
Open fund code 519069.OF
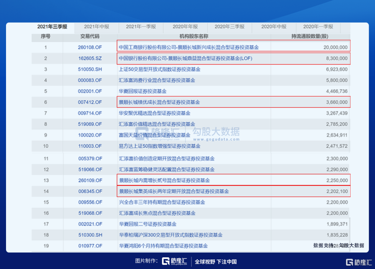[x=90, y=124]
